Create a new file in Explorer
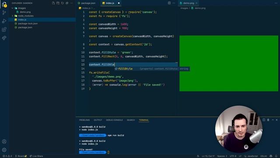 tap(53, 3)
